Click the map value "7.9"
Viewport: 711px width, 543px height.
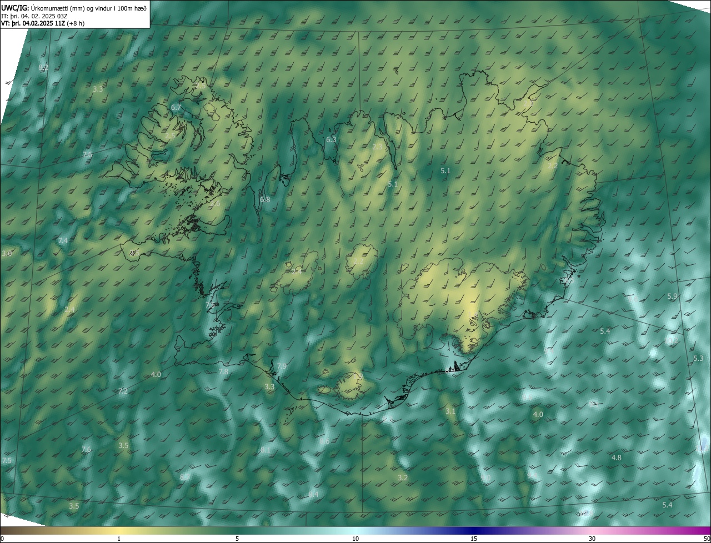282,366
